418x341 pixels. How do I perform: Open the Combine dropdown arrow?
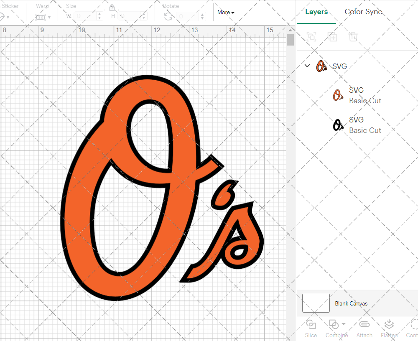click(x=344, y=324)
